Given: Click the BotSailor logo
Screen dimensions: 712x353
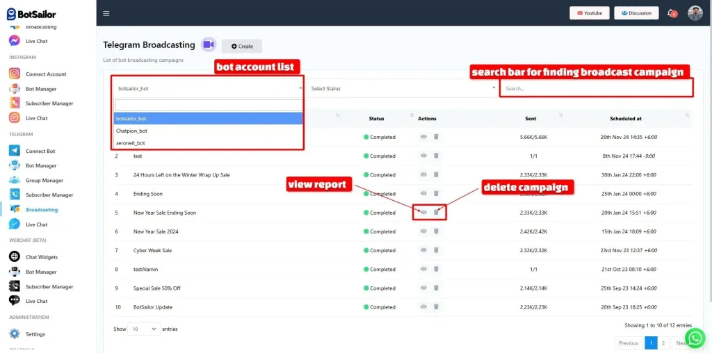Looking at the screenshot, I should tap(31, 14).
